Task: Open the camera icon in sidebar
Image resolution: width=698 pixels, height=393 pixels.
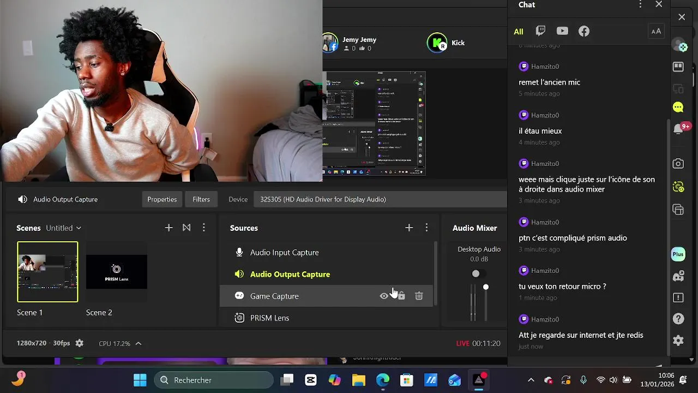Action: [x=678, y=164]
